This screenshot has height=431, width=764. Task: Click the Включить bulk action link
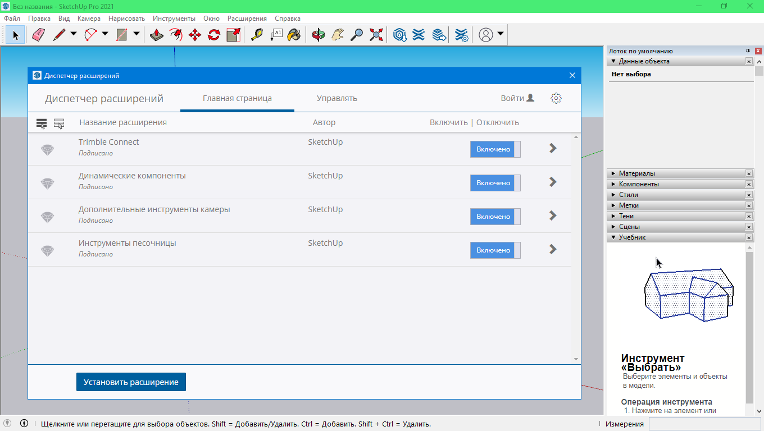449,122
